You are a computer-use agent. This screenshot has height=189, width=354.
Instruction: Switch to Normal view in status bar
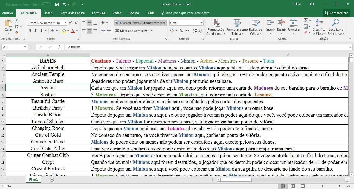point(283,186)
